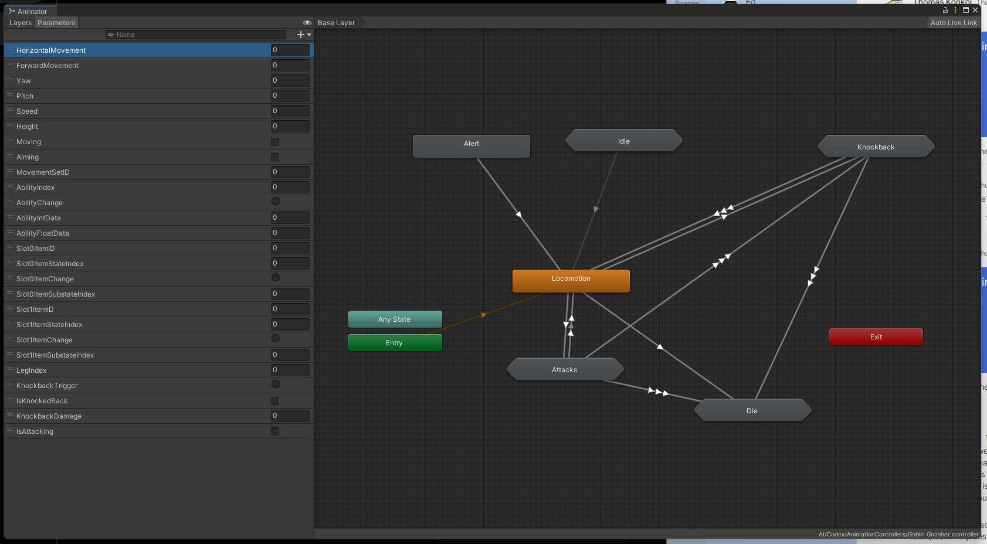Click the Pitch value field
Viewport: 987px width, 544px height.
[x=290, y=96]
